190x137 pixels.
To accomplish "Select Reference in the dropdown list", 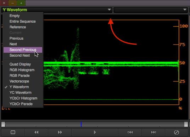I will [x=18, y=27].
